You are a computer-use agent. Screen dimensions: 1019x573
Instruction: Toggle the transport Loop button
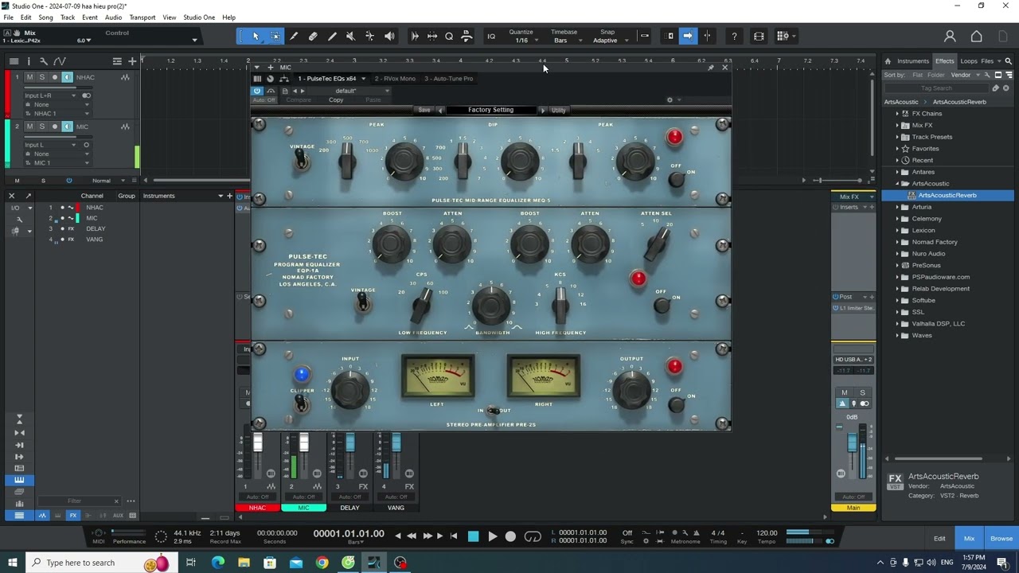point(533,536)
